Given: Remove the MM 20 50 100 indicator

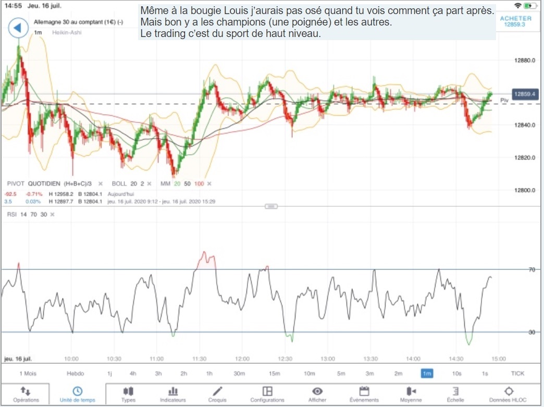Looking at the screenshot, I should pyautogui.click(x=209, y=183).
